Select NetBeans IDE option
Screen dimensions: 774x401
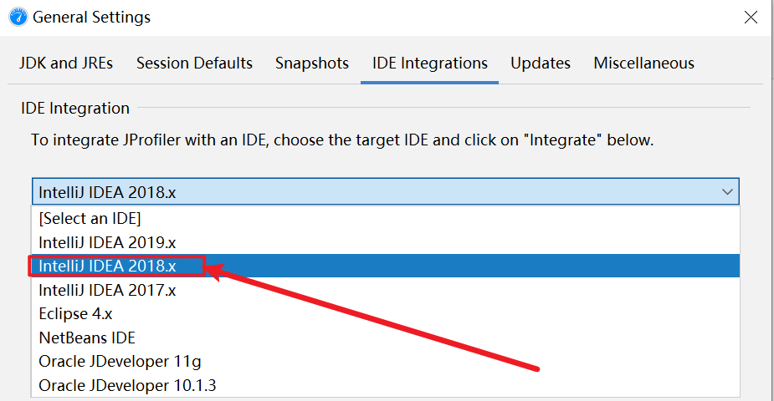point(87,338)
